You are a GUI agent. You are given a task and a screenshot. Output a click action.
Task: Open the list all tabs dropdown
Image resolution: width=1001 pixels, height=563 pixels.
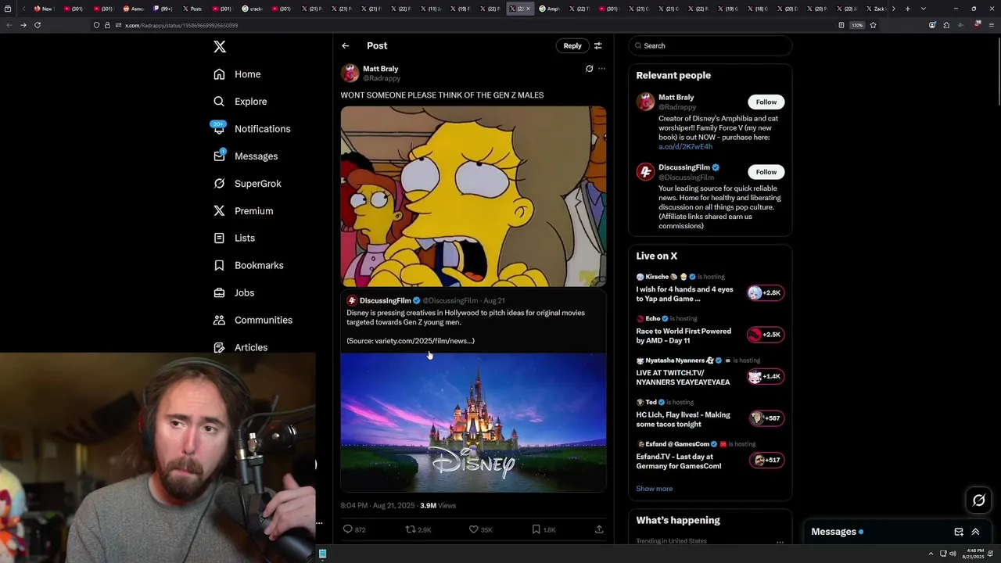click(x=924, y=9)
